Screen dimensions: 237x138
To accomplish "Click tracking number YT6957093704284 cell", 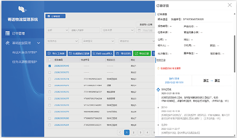I will [x=93, y=99].
